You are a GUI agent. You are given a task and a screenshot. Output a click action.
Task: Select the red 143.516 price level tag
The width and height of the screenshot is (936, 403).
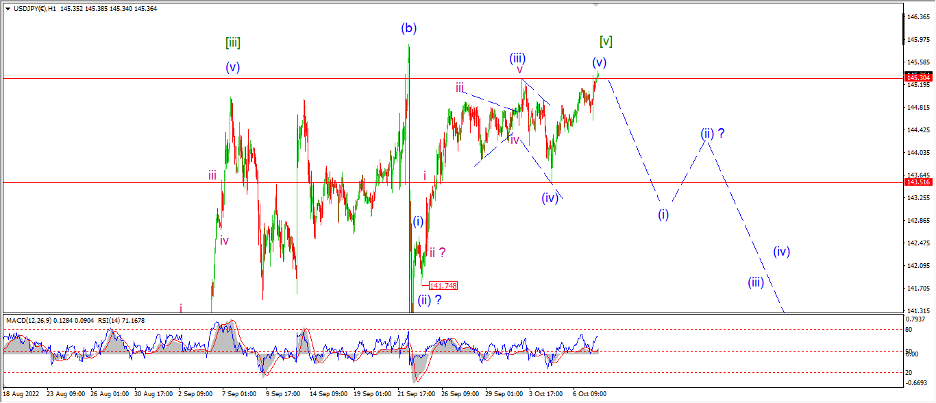point(918,182)
